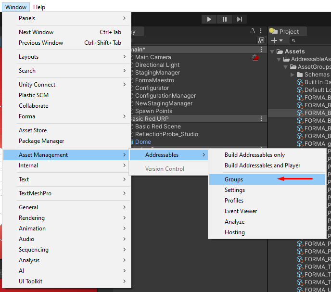Open the Asset Store

[67, 130]
